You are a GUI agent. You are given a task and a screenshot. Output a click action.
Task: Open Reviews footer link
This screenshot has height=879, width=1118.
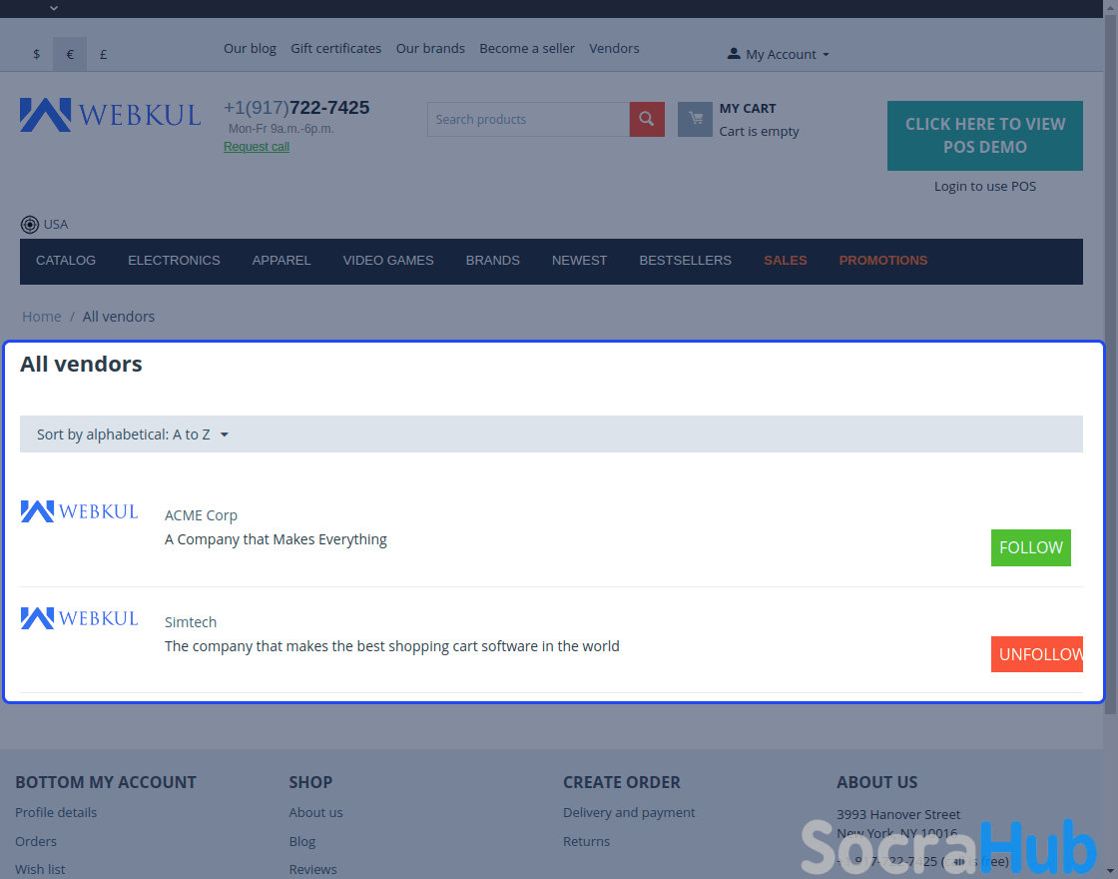tap(313, 870)
